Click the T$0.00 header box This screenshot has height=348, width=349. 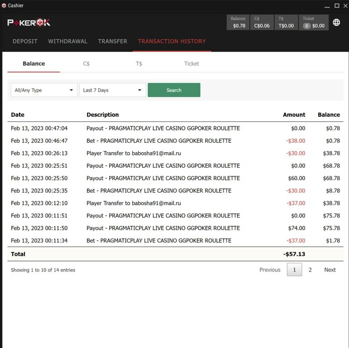[x=286, y=22]
